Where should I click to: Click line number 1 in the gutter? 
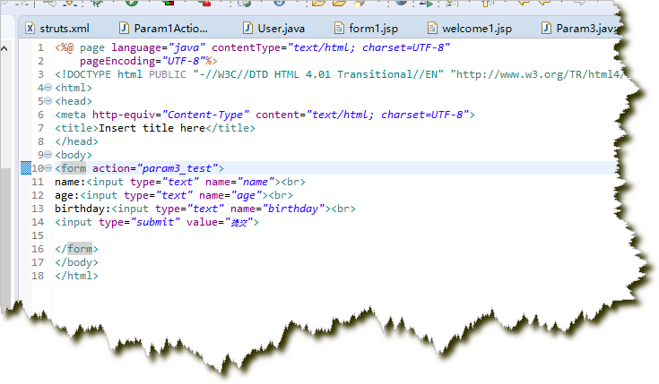[x=40, y=47]
